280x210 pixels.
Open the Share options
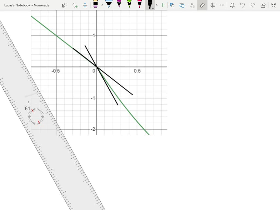tap(263, 5)
